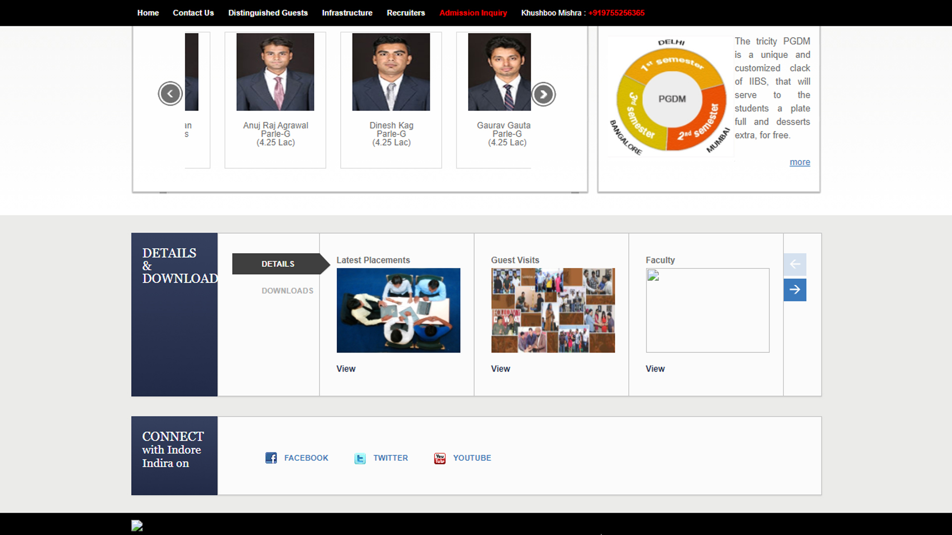Click the tricity PGDM description text

point(772,88)
